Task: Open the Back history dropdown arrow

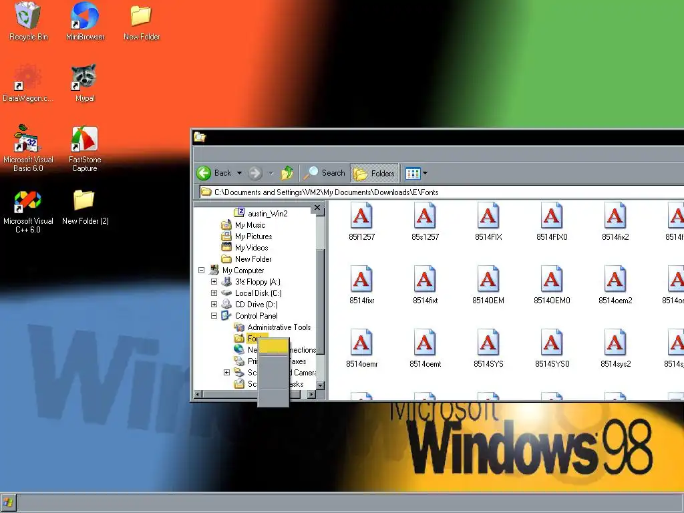Action: [239, 173]
